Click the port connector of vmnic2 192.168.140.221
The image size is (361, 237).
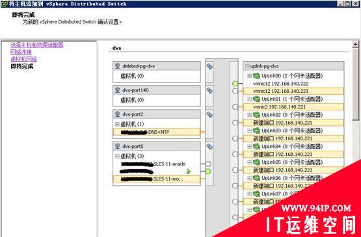[235, 107]
